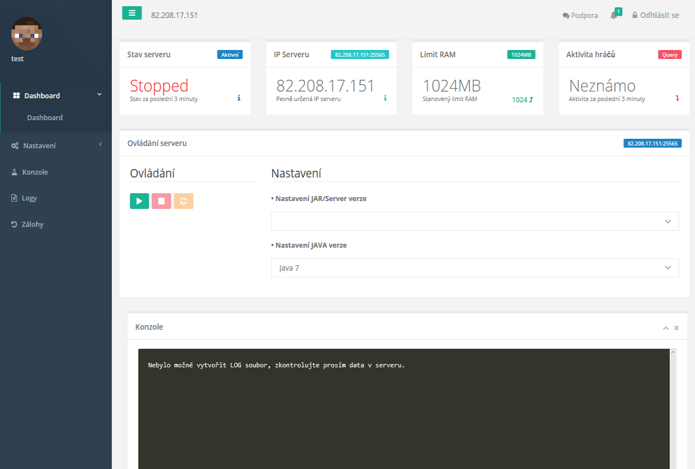Go to Zálohy in the sidebar
The image size is (695, 469).
coord(33,224)
